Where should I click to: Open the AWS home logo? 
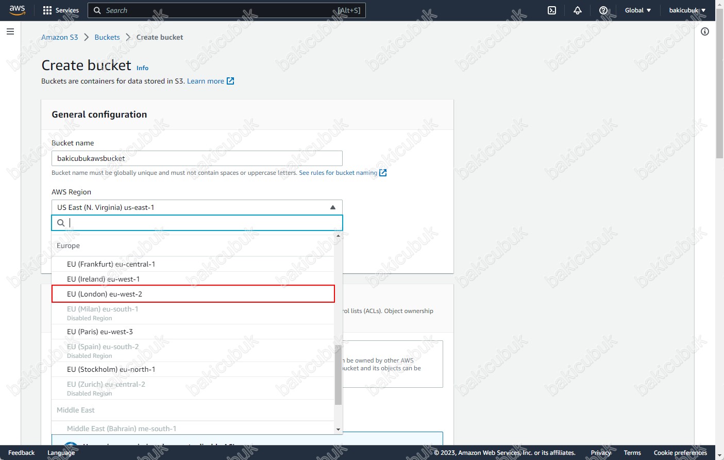(17, 10)
